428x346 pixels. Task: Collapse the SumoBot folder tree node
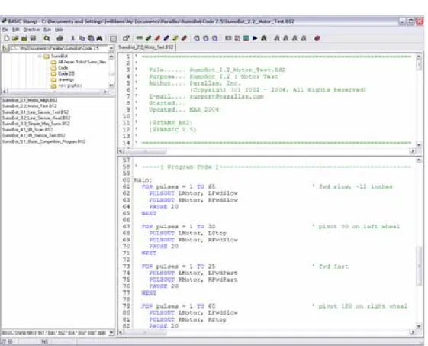click(40, 57)
